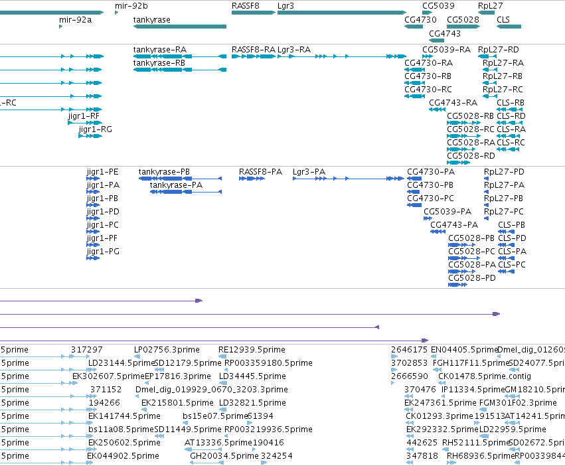The width and height of the screenshot is (565, 466).
Task: Click the RASSF8-RA transcript label
Action: tap(254, 50)
